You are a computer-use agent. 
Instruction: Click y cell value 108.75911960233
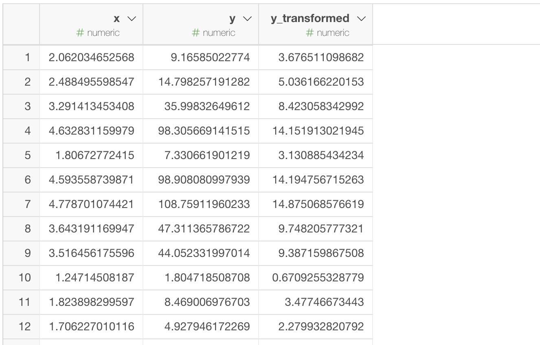(x=204, y=204)
